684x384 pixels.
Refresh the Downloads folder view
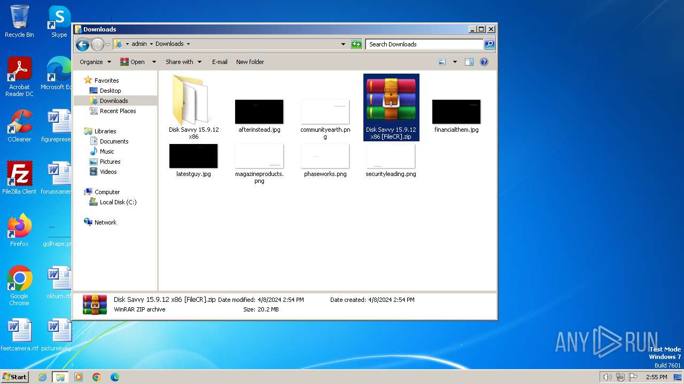(356, 44)
